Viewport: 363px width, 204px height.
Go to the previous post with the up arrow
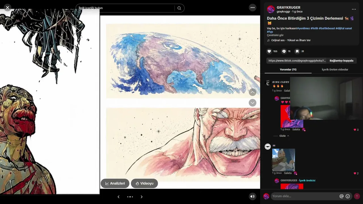click(252, 92)
